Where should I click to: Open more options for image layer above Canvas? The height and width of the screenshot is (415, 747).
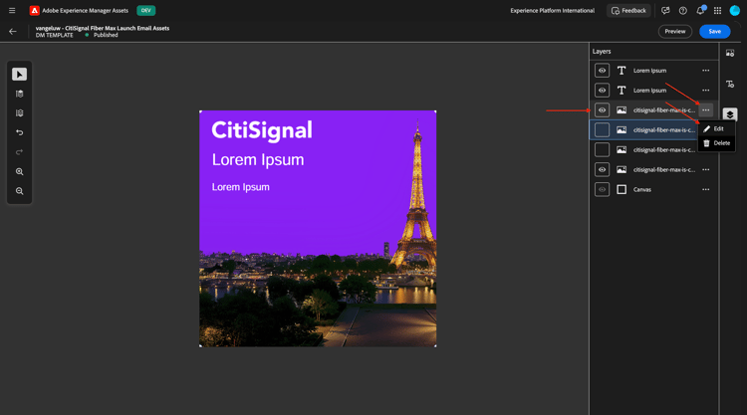pyautogui.click(x=705, y=169)
